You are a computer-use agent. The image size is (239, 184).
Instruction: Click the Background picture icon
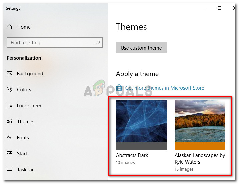click(9, 73)
